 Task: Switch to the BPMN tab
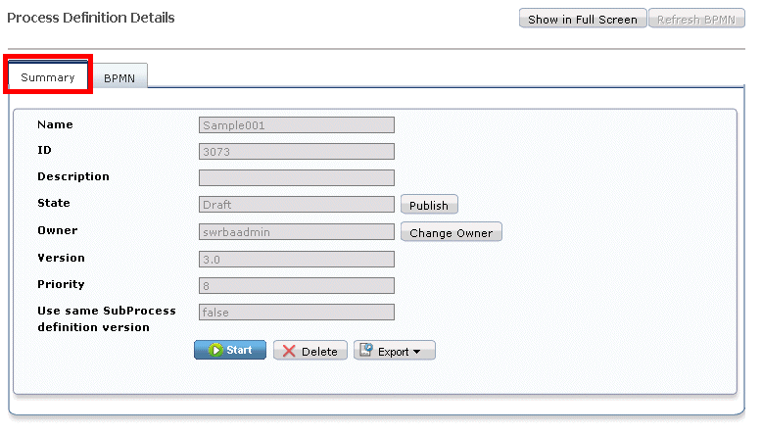[119, 77]
